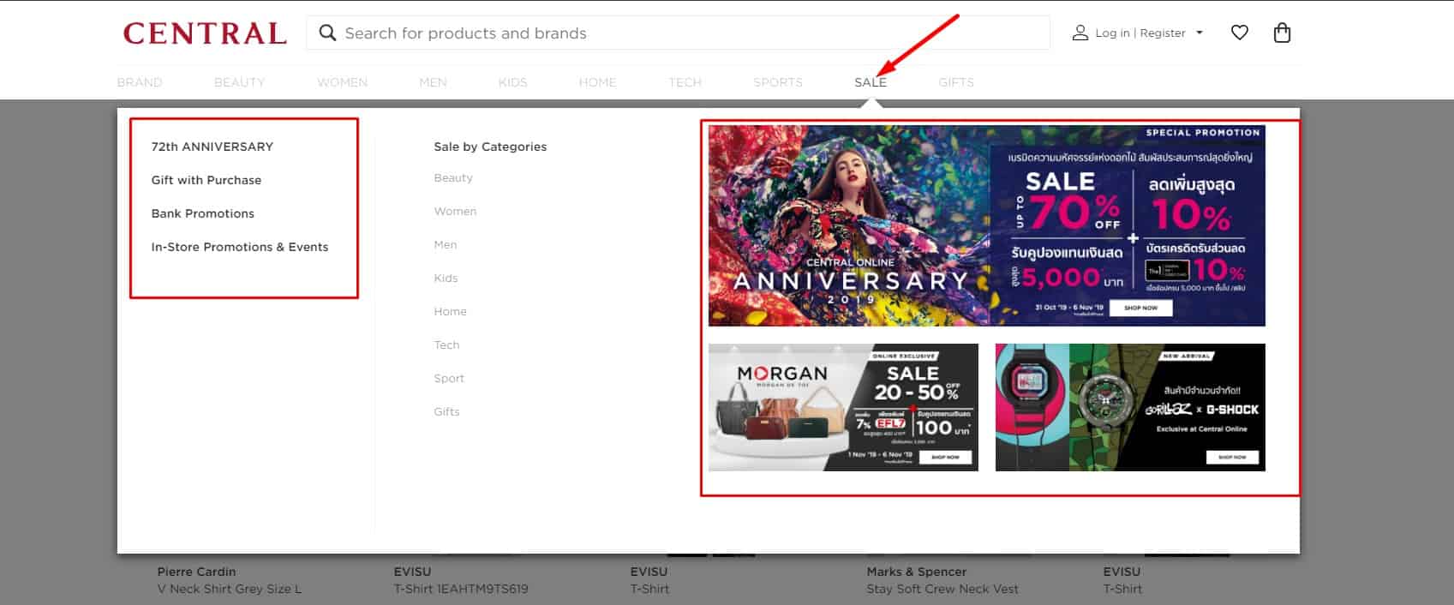
Task: Choose Home under Sale by Categories
Action: point(450,311)
